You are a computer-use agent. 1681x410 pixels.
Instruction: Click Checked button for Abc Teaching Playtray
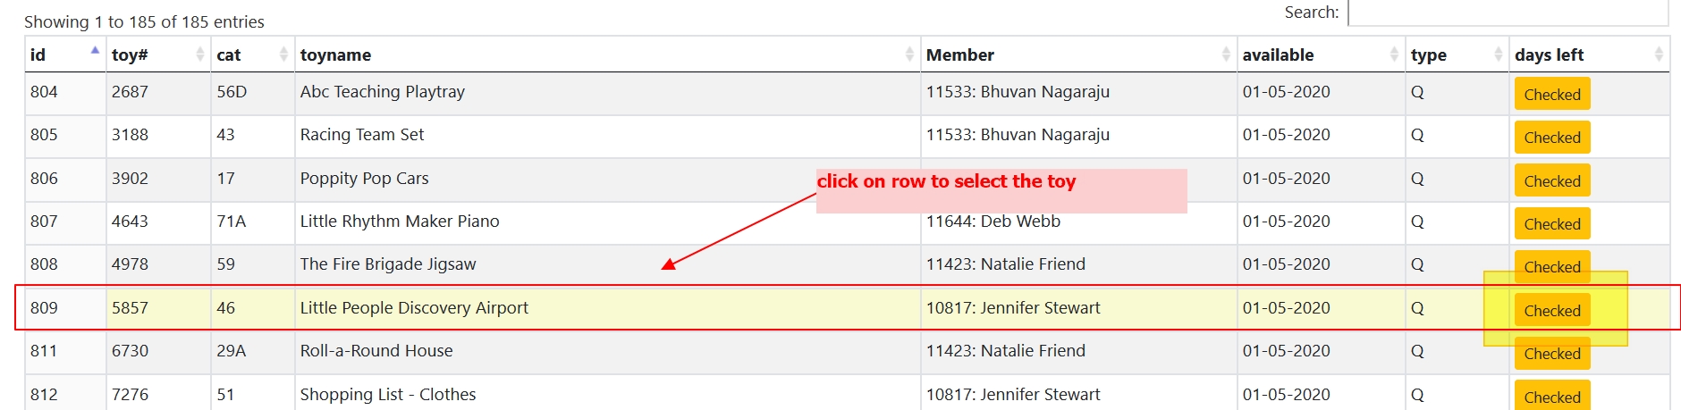1551,95
